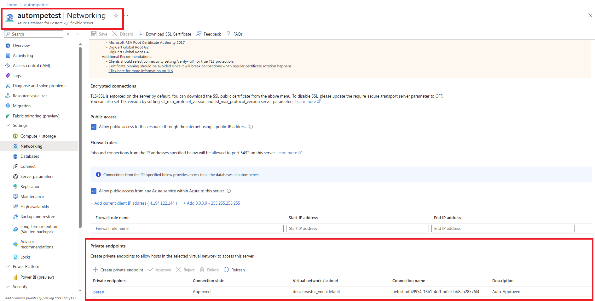Click the FAQs question mark icon
This screenshot has height=301, width=595.
pos(228,34)
